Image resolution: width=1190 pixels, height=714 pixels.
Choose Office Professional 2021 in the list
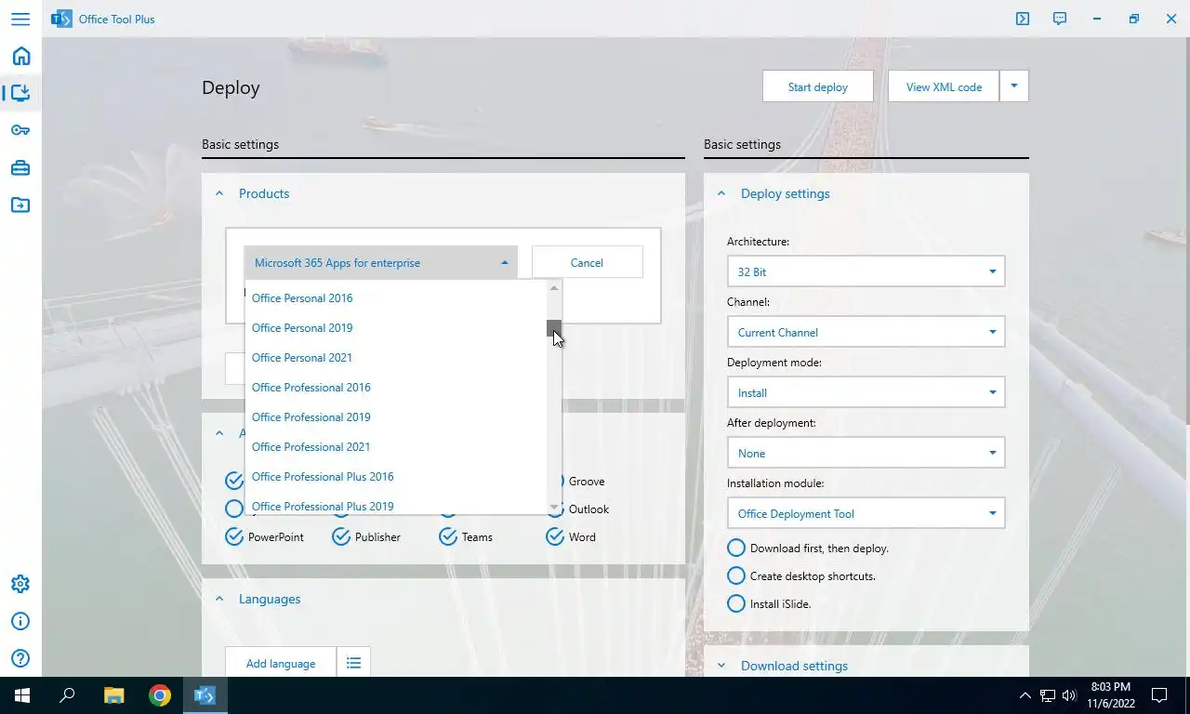(396, 447)
